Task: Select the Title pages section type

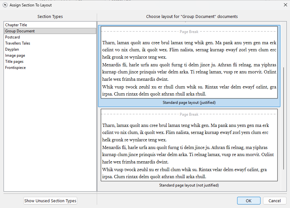Action: click(x=14, y=62)
